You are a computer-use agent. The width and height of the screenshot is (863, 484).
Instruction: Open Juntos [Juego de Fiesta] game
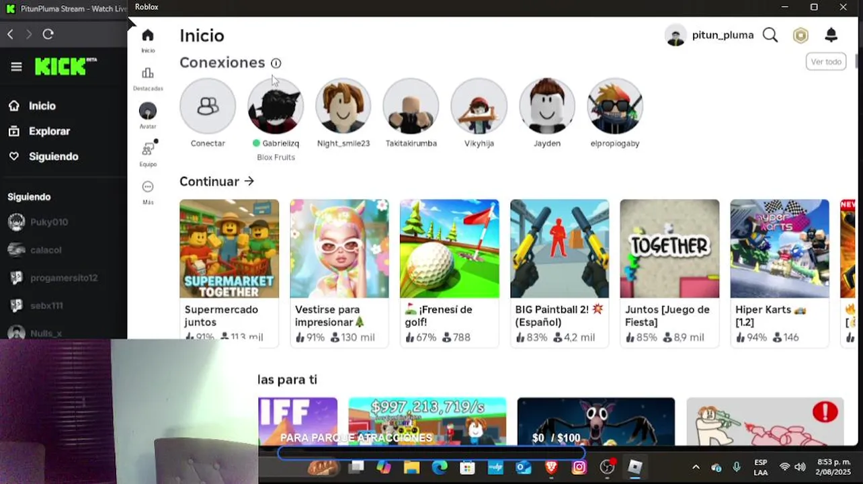(669, 272)
